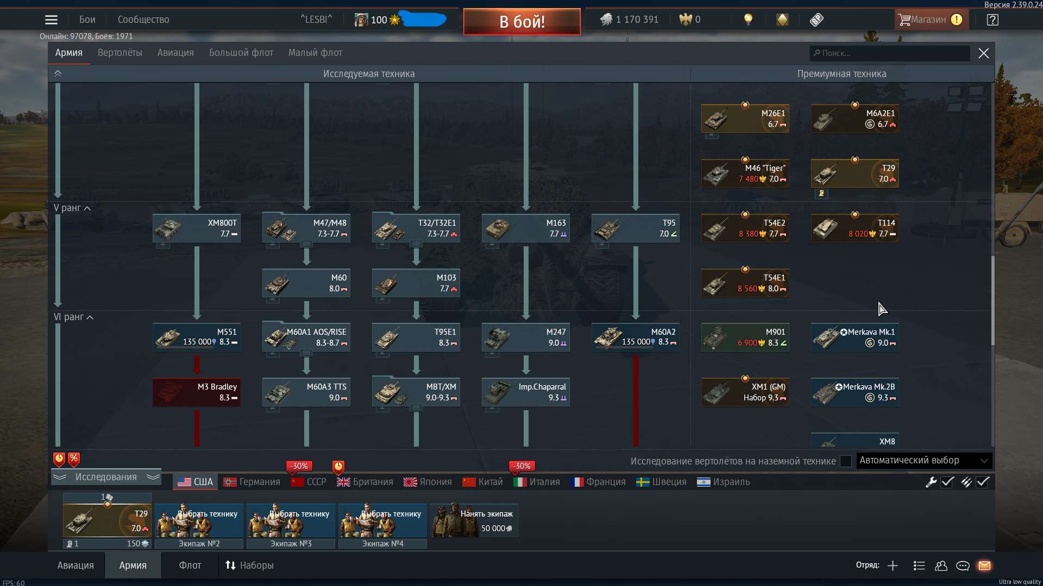Click the squad invite plus icon
The width and height of the screenshot is (1043, 586).
(x=893, y=565)
